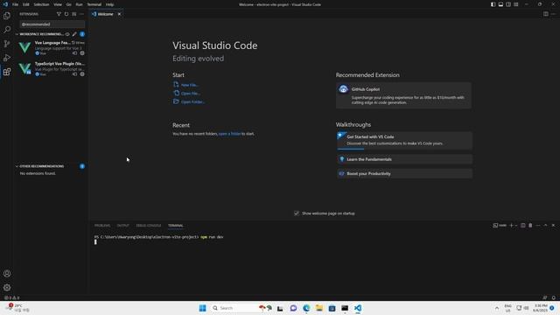560x315 pixels.
Task: Install workspace recommended extensions cloud icon
Action: coord(67,34)
